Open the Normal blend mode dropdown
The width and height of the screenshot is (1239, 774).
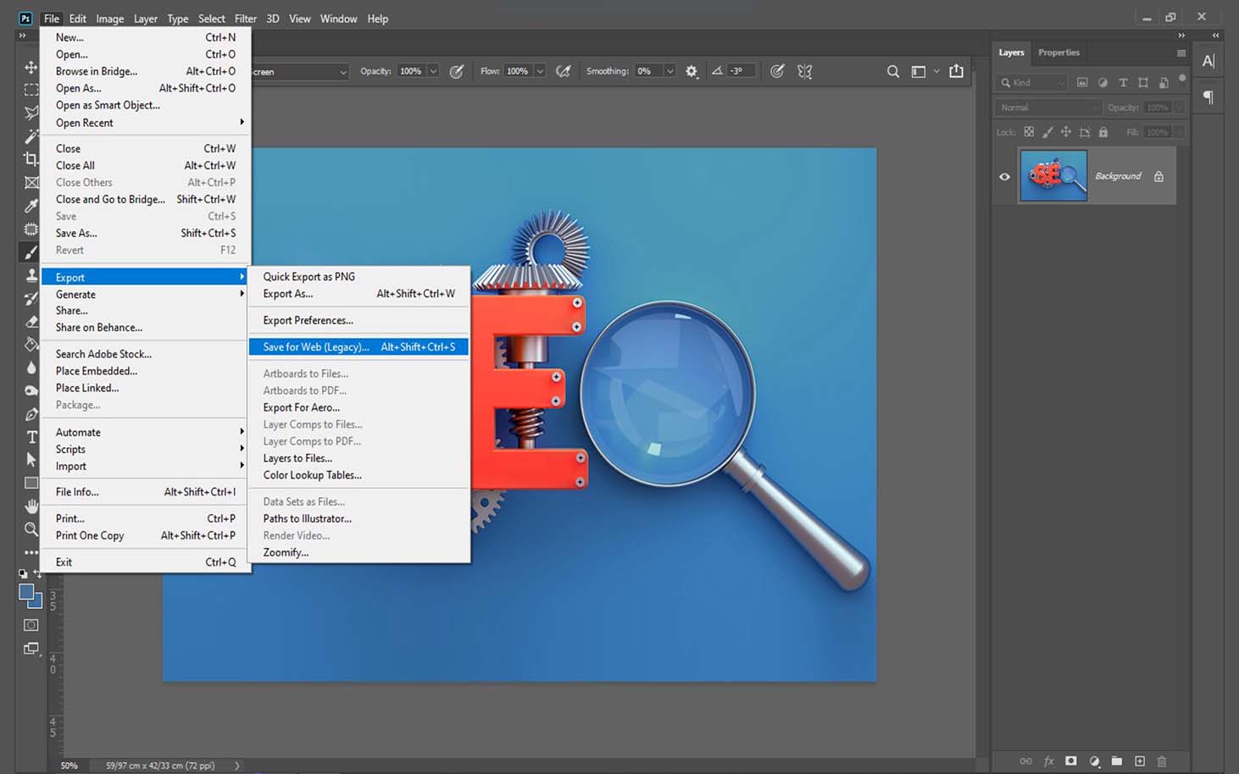[1047, 108]
